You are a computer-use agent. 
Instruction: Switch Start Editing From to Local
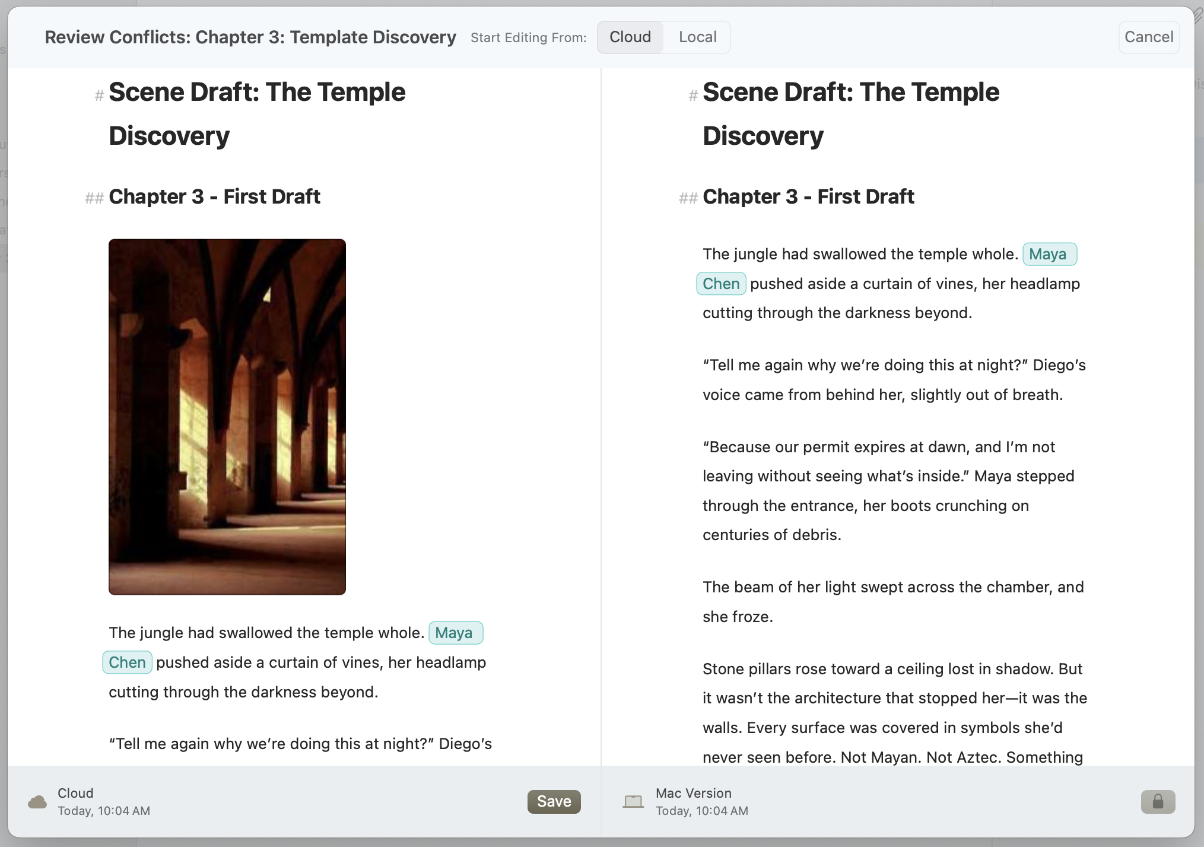click(697, 37)
